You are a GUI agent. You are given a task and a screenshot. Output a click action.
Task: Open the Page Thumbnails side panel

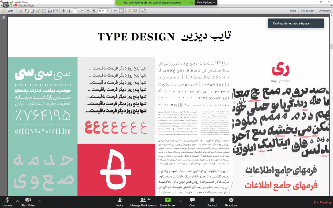point(3,18)
